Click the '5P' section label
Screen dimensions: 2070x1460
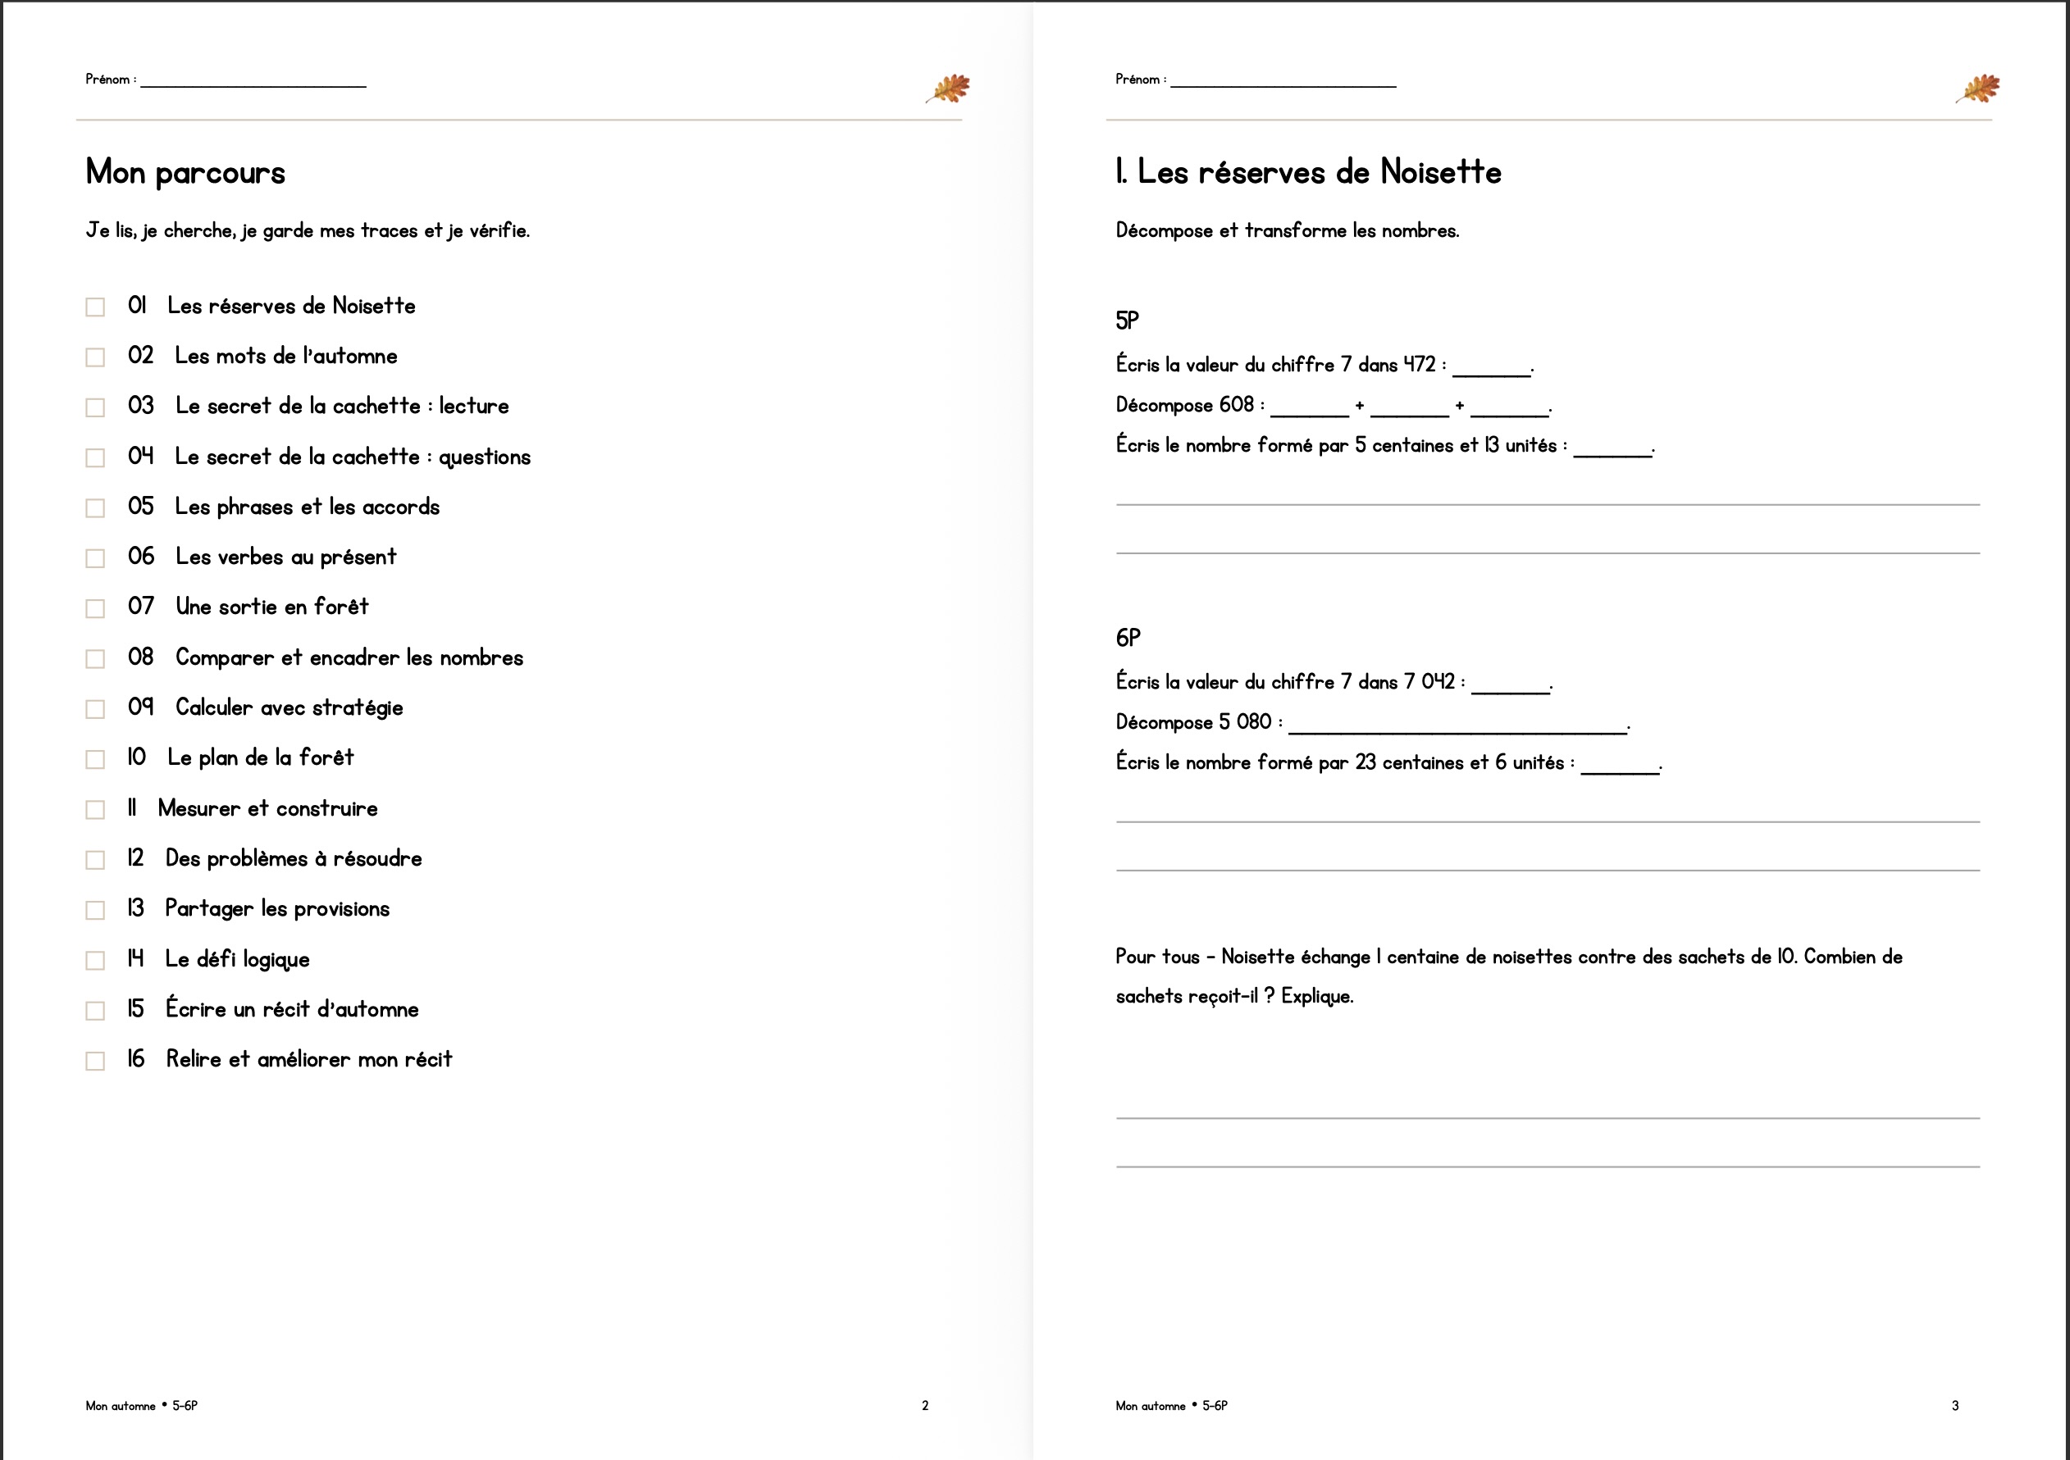pyautogui.click(x=1127, y=320)
